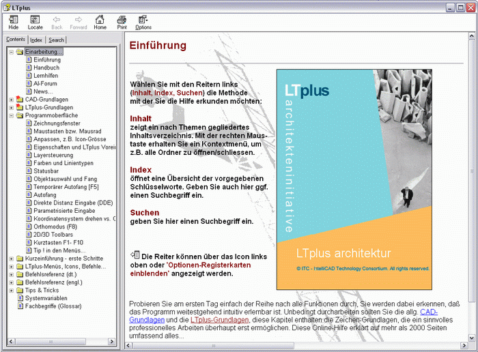Click the Forward arrow toolbar icon
The image size is (478, 352).
(79, 20)
